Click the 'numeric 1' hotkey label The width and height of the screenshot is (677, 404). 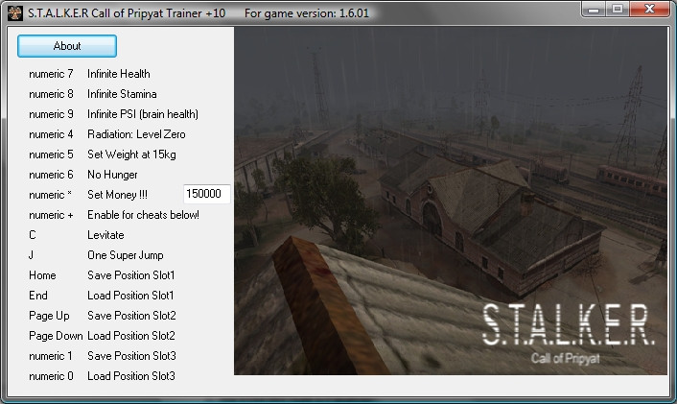[51, 356]
